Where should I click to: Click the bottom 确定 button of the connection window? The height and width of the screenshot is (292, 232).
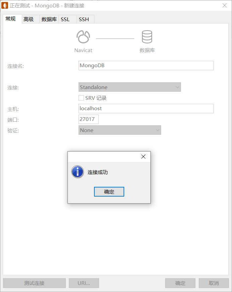(x=180, y=283)
